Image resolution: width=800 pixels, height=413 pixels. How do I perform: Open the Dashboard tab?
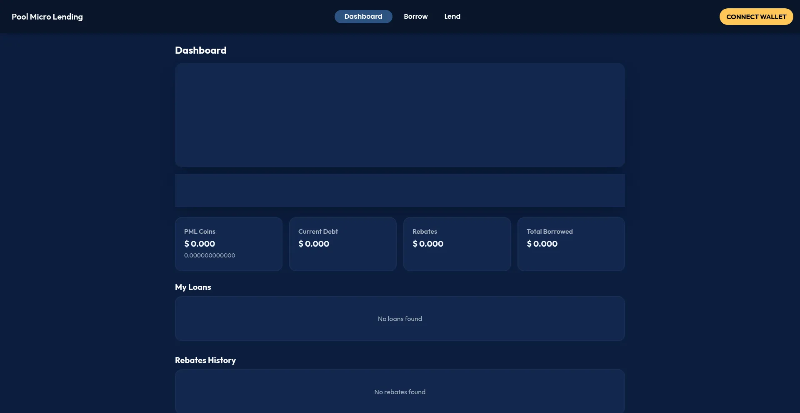point(363,17)
